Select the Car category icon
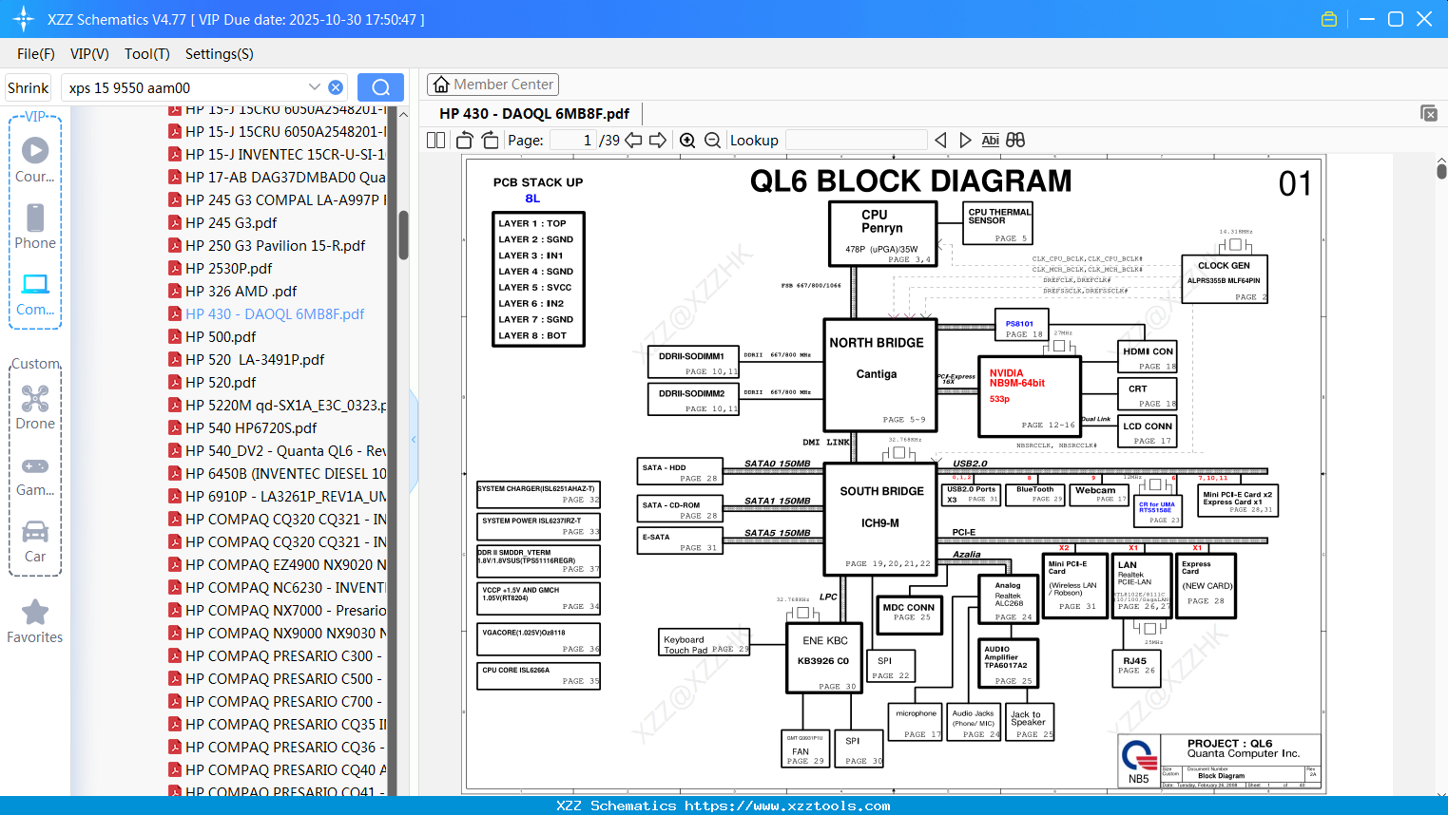Viewport: 1448px width, 815px height. (35, 541)
